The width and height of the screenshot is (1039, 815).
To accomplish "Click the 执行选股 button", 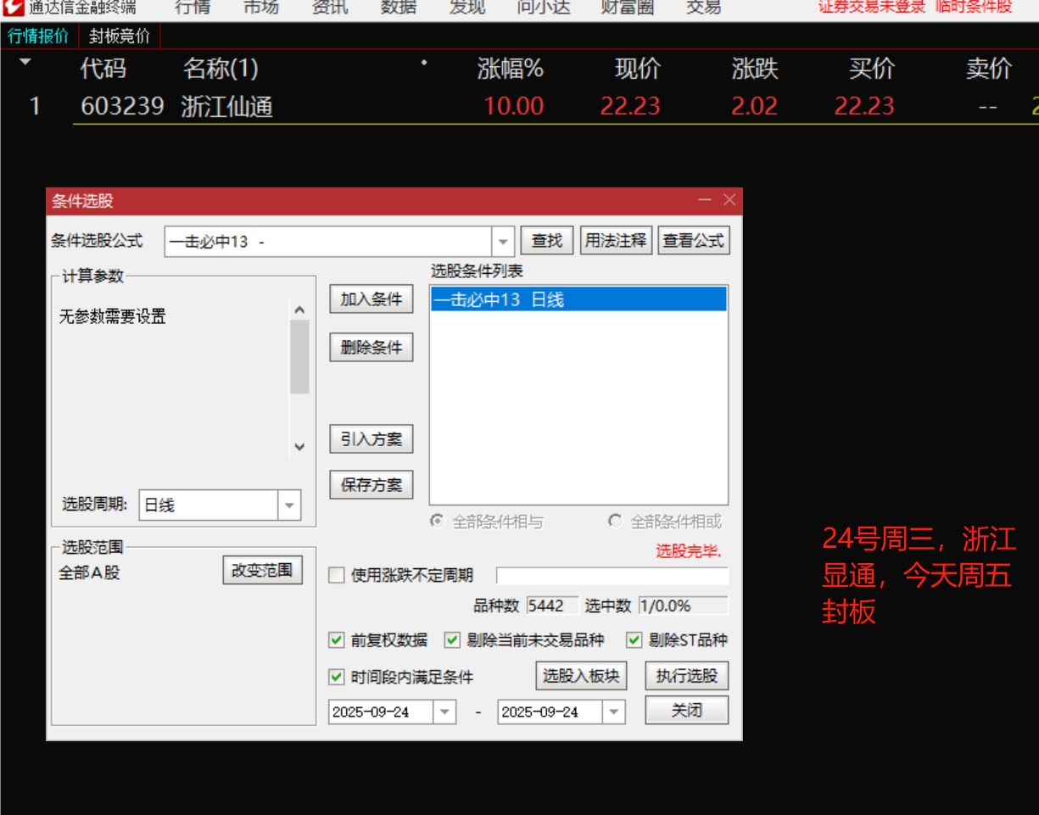I will 687,676.
